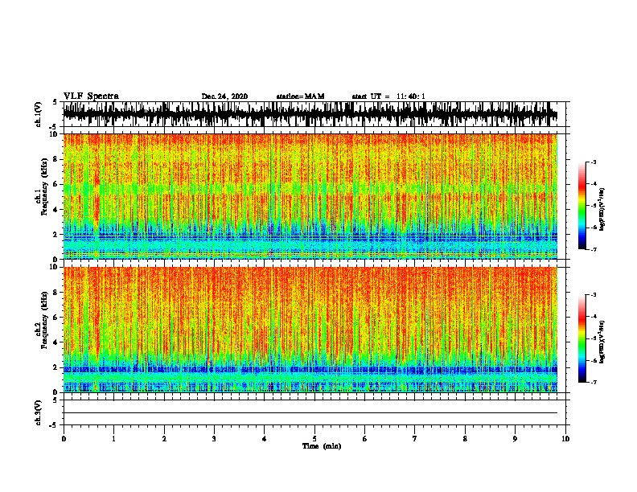The image size is (637, 492).
Task: Click the "8" kHz tick on ch.1 axis
Action: coord(55,159)
